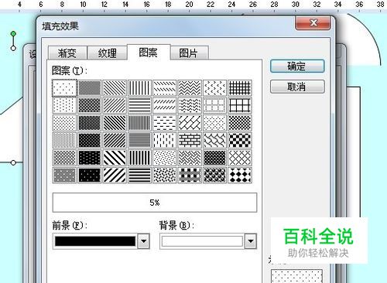Select the wide downward diagonal pattern
This screenshot has height=283, width=387.
(115, 158)
